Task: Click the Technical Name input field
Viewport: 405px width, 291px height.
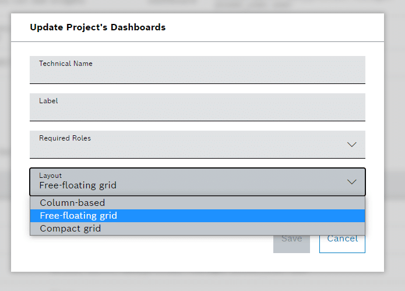Action: pyautogui.click(x=197, y=74)
